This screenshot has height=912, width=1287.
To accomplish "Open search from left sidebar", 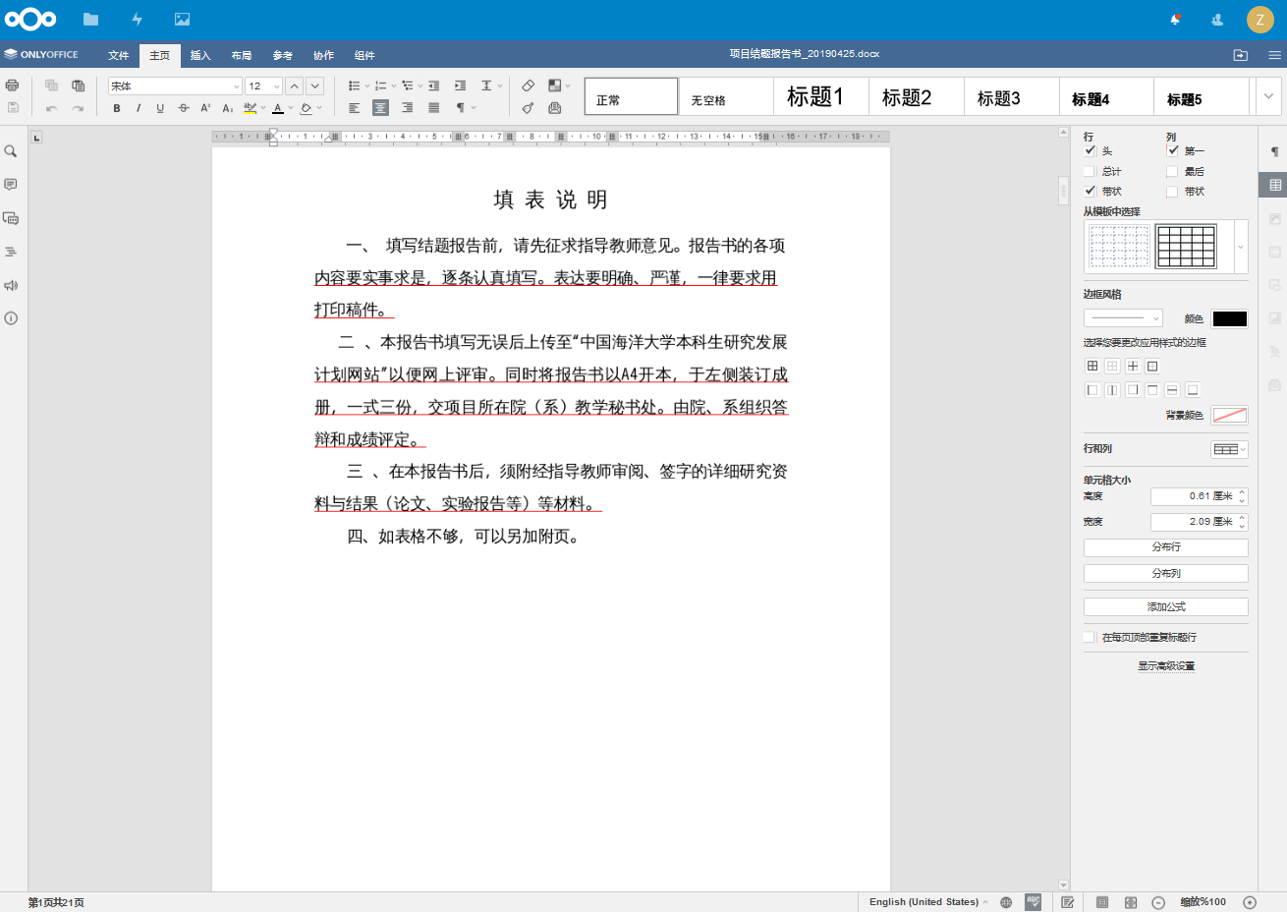I will tap(11, 151).
